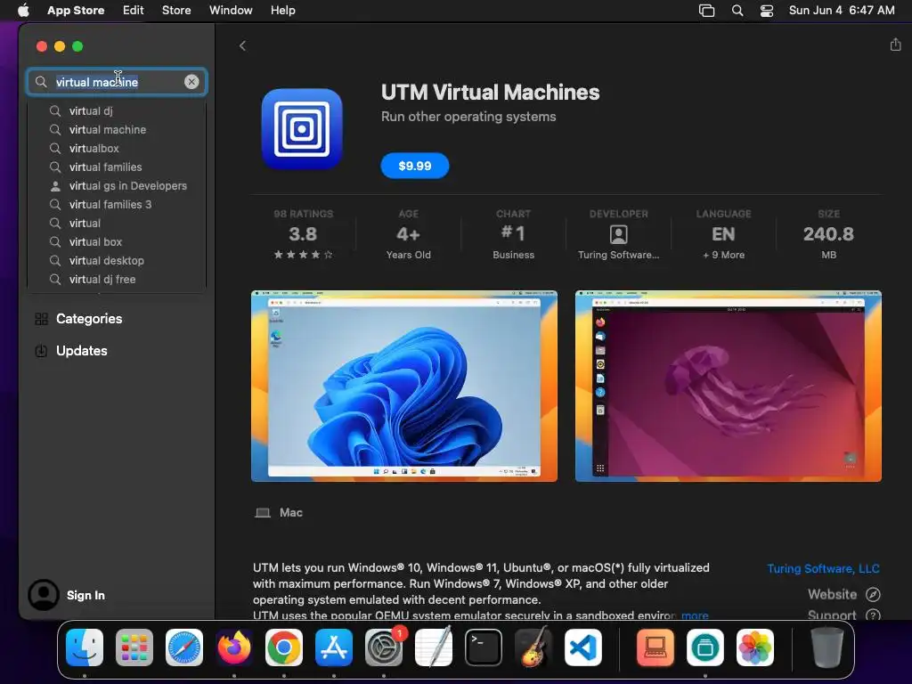Click the Turing Software developer label
The height and width of the screenshot is (684, 912).
coord(618,255)
